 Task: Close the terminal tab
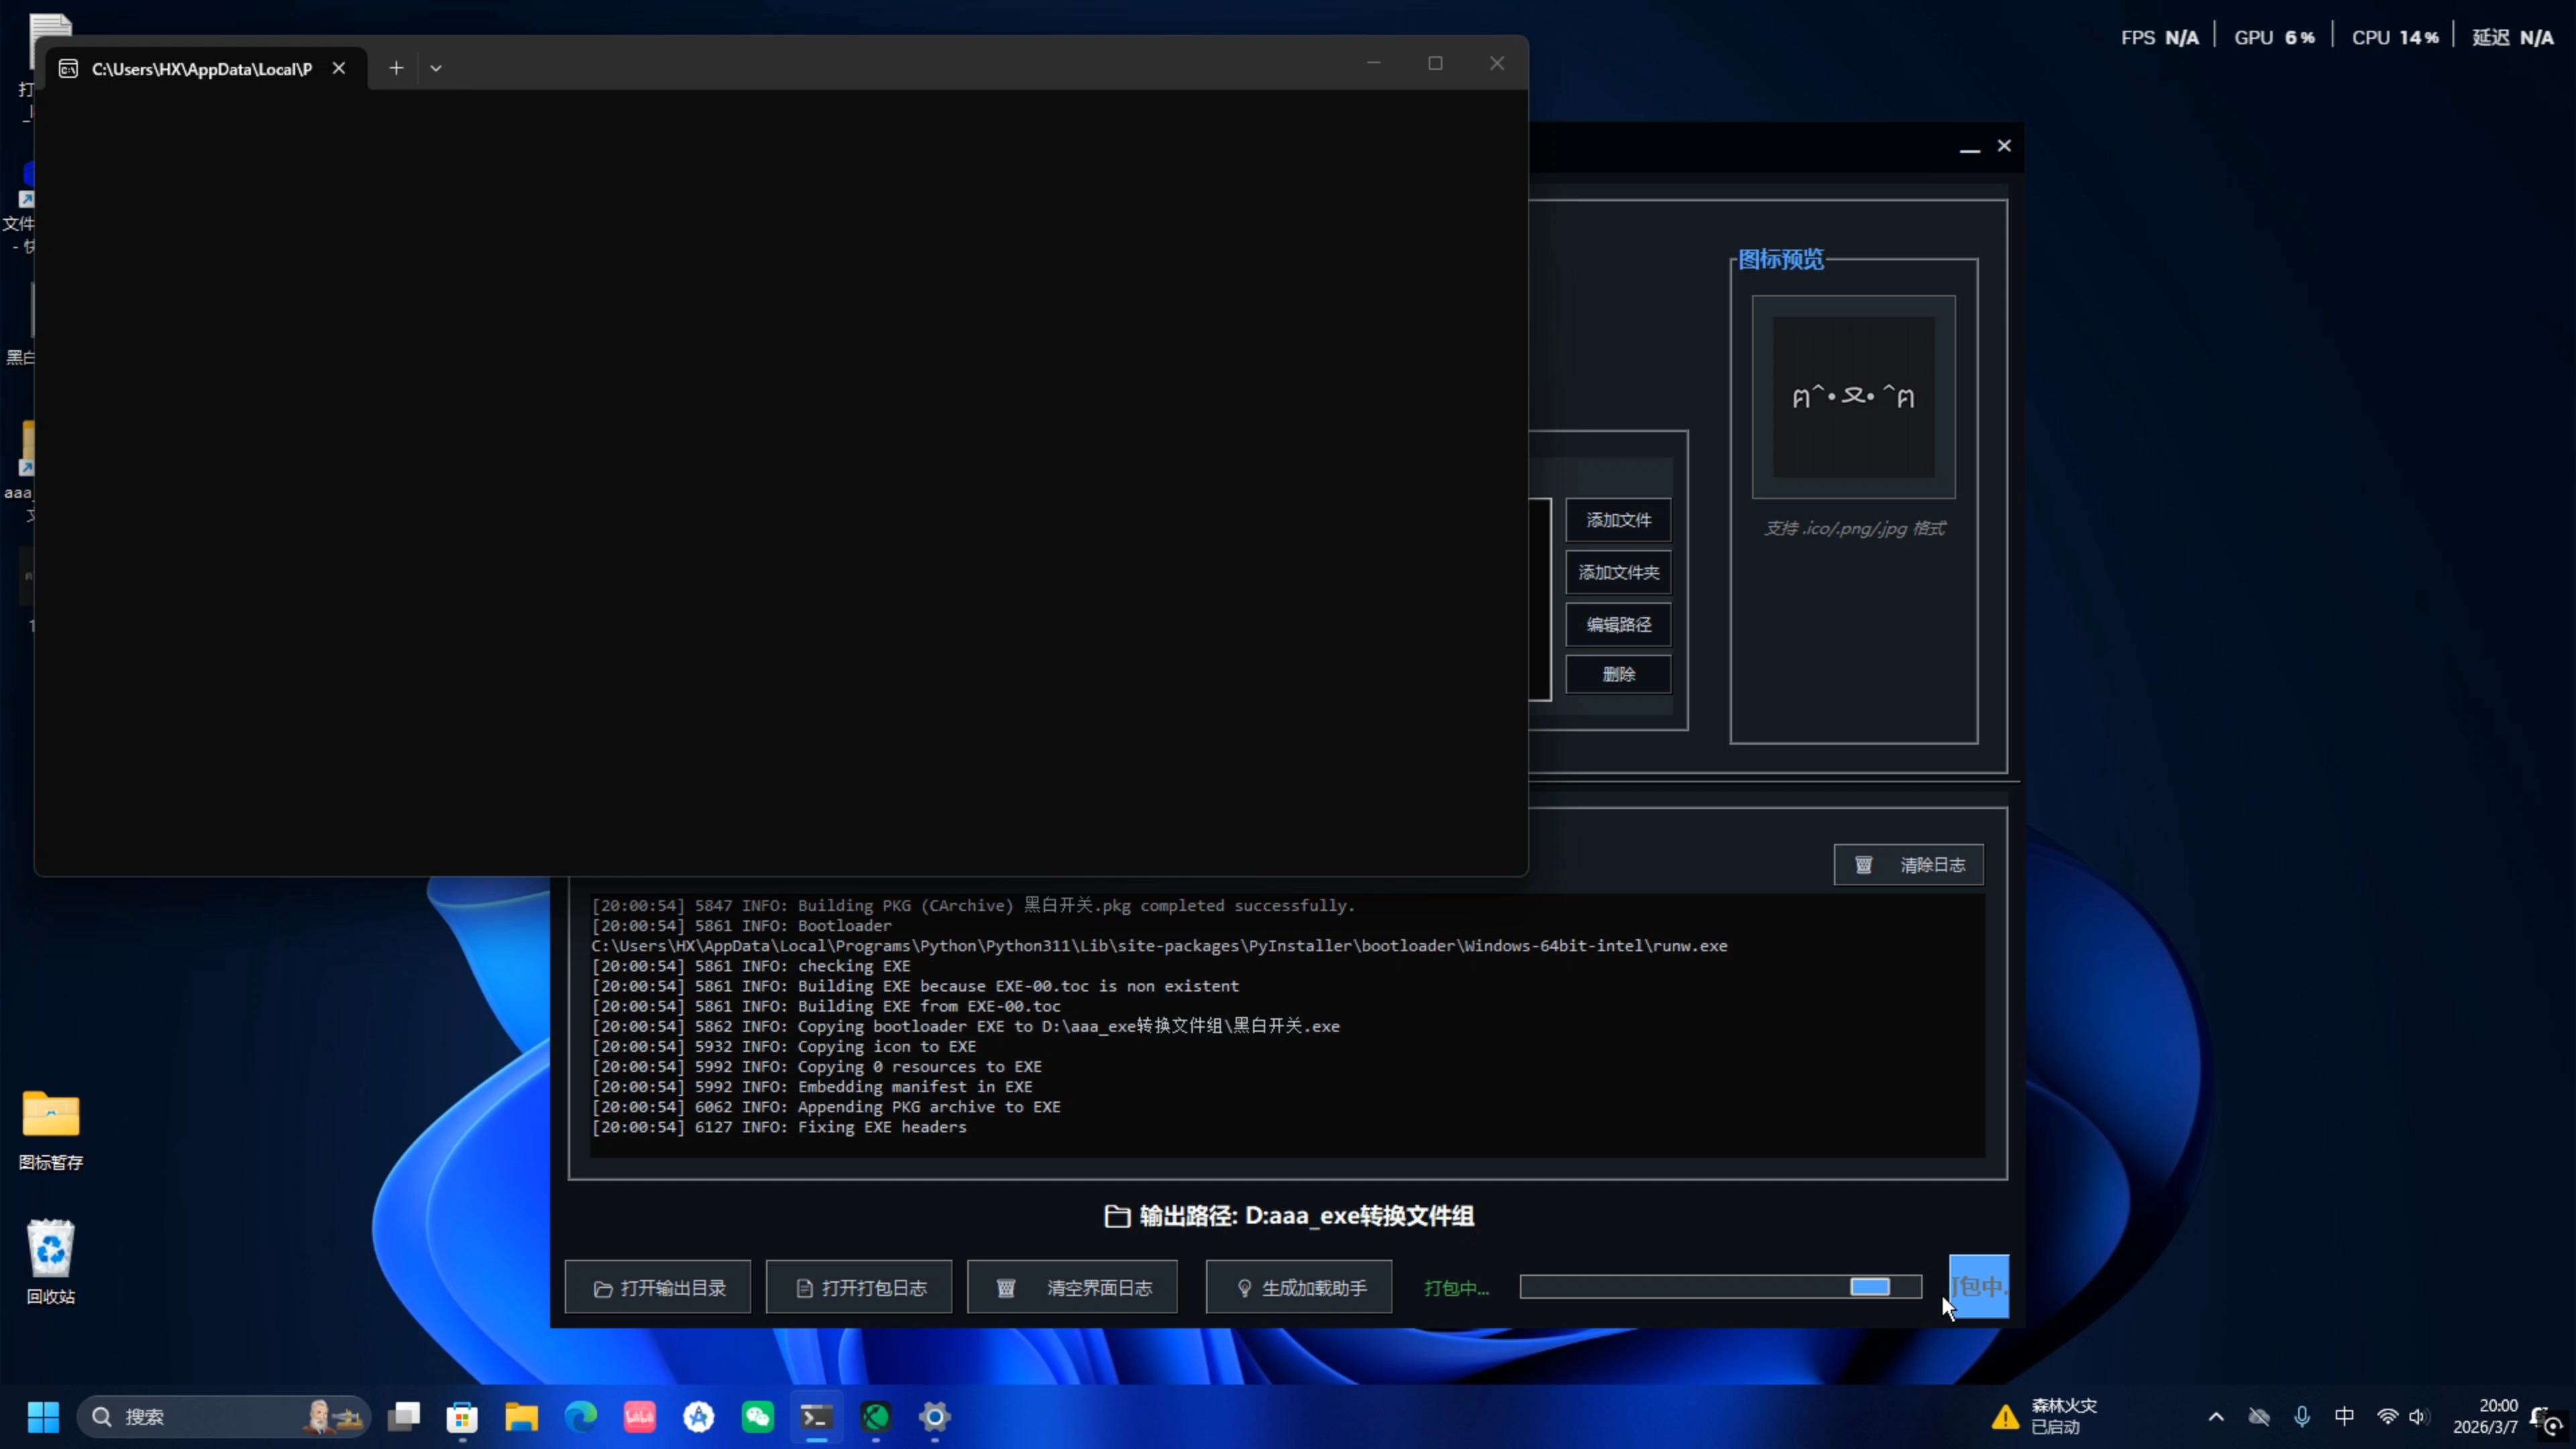coord(339,68)
